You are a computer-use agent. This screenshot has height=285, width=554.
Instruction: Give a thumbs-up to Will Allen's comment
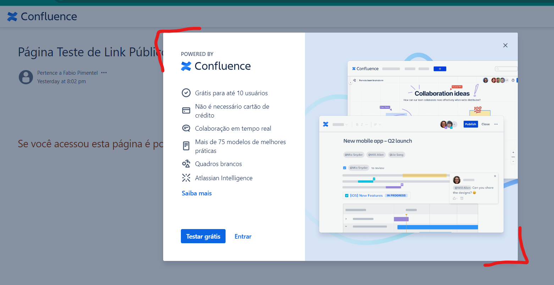(x=455, y=198)
